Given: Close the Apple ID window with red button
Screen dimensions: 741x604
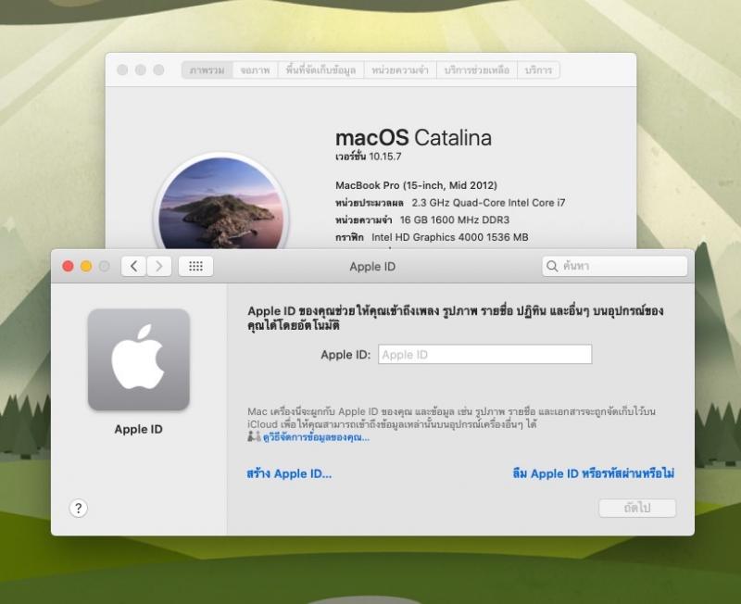Looking at the screenshot, I should (68, 267).
